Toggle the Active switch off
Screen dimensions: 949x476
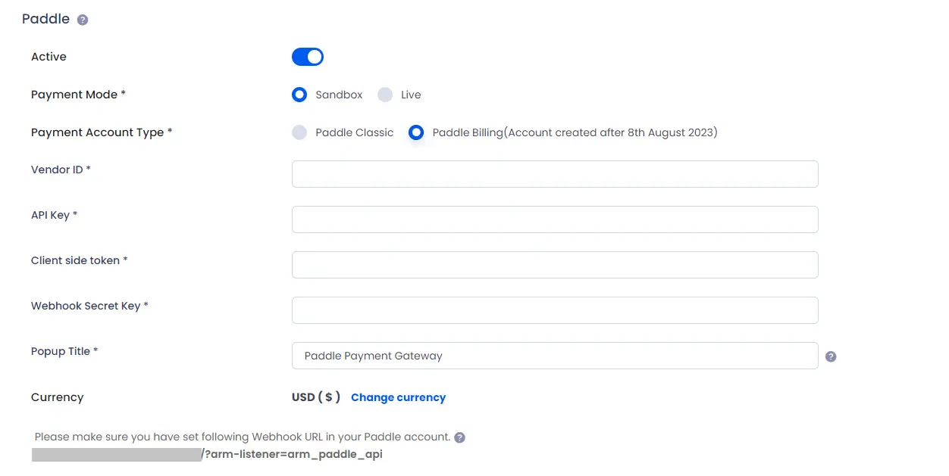(x=308, y=57)
